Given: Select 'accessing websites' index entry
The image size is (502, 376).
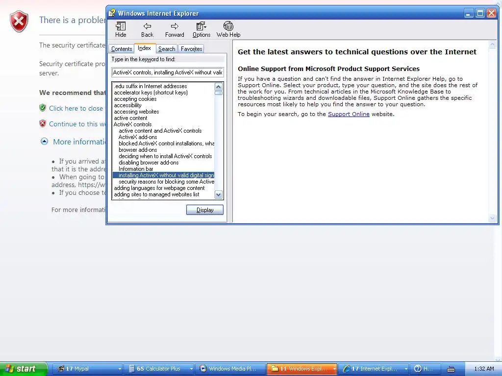Looking at the screenshot, I should (x=136, y=112).
